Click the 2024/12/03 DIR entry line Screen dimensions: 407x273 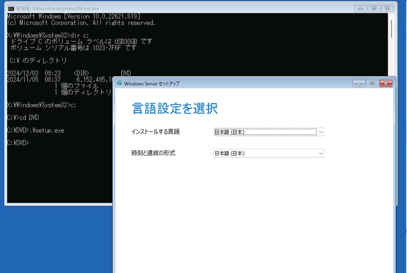(x=69, y=73)
